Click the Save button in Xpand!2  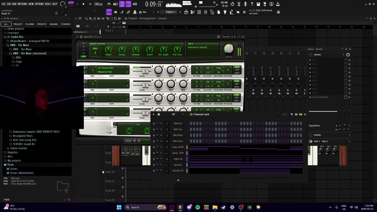tap(128, 141)
